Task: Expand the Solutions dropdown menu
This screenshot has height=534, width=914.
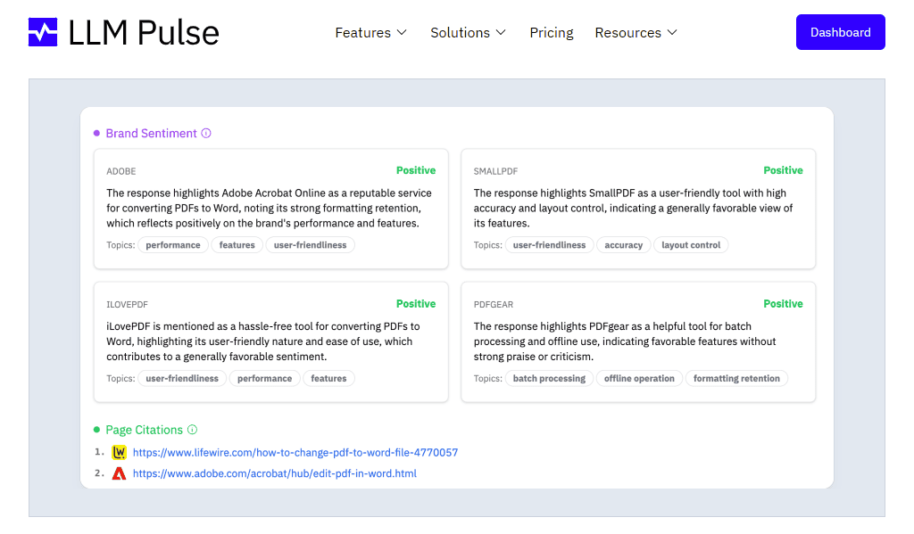Action: 468,33
